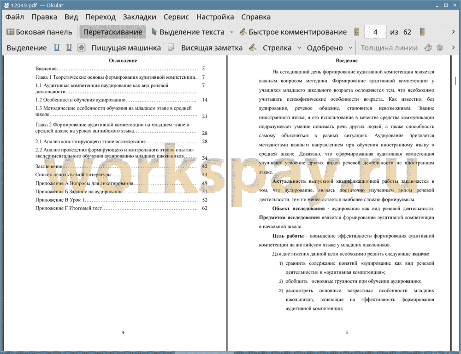Select the Выделение highlighter tool
The image size is (461, 354).
point(26,48)
